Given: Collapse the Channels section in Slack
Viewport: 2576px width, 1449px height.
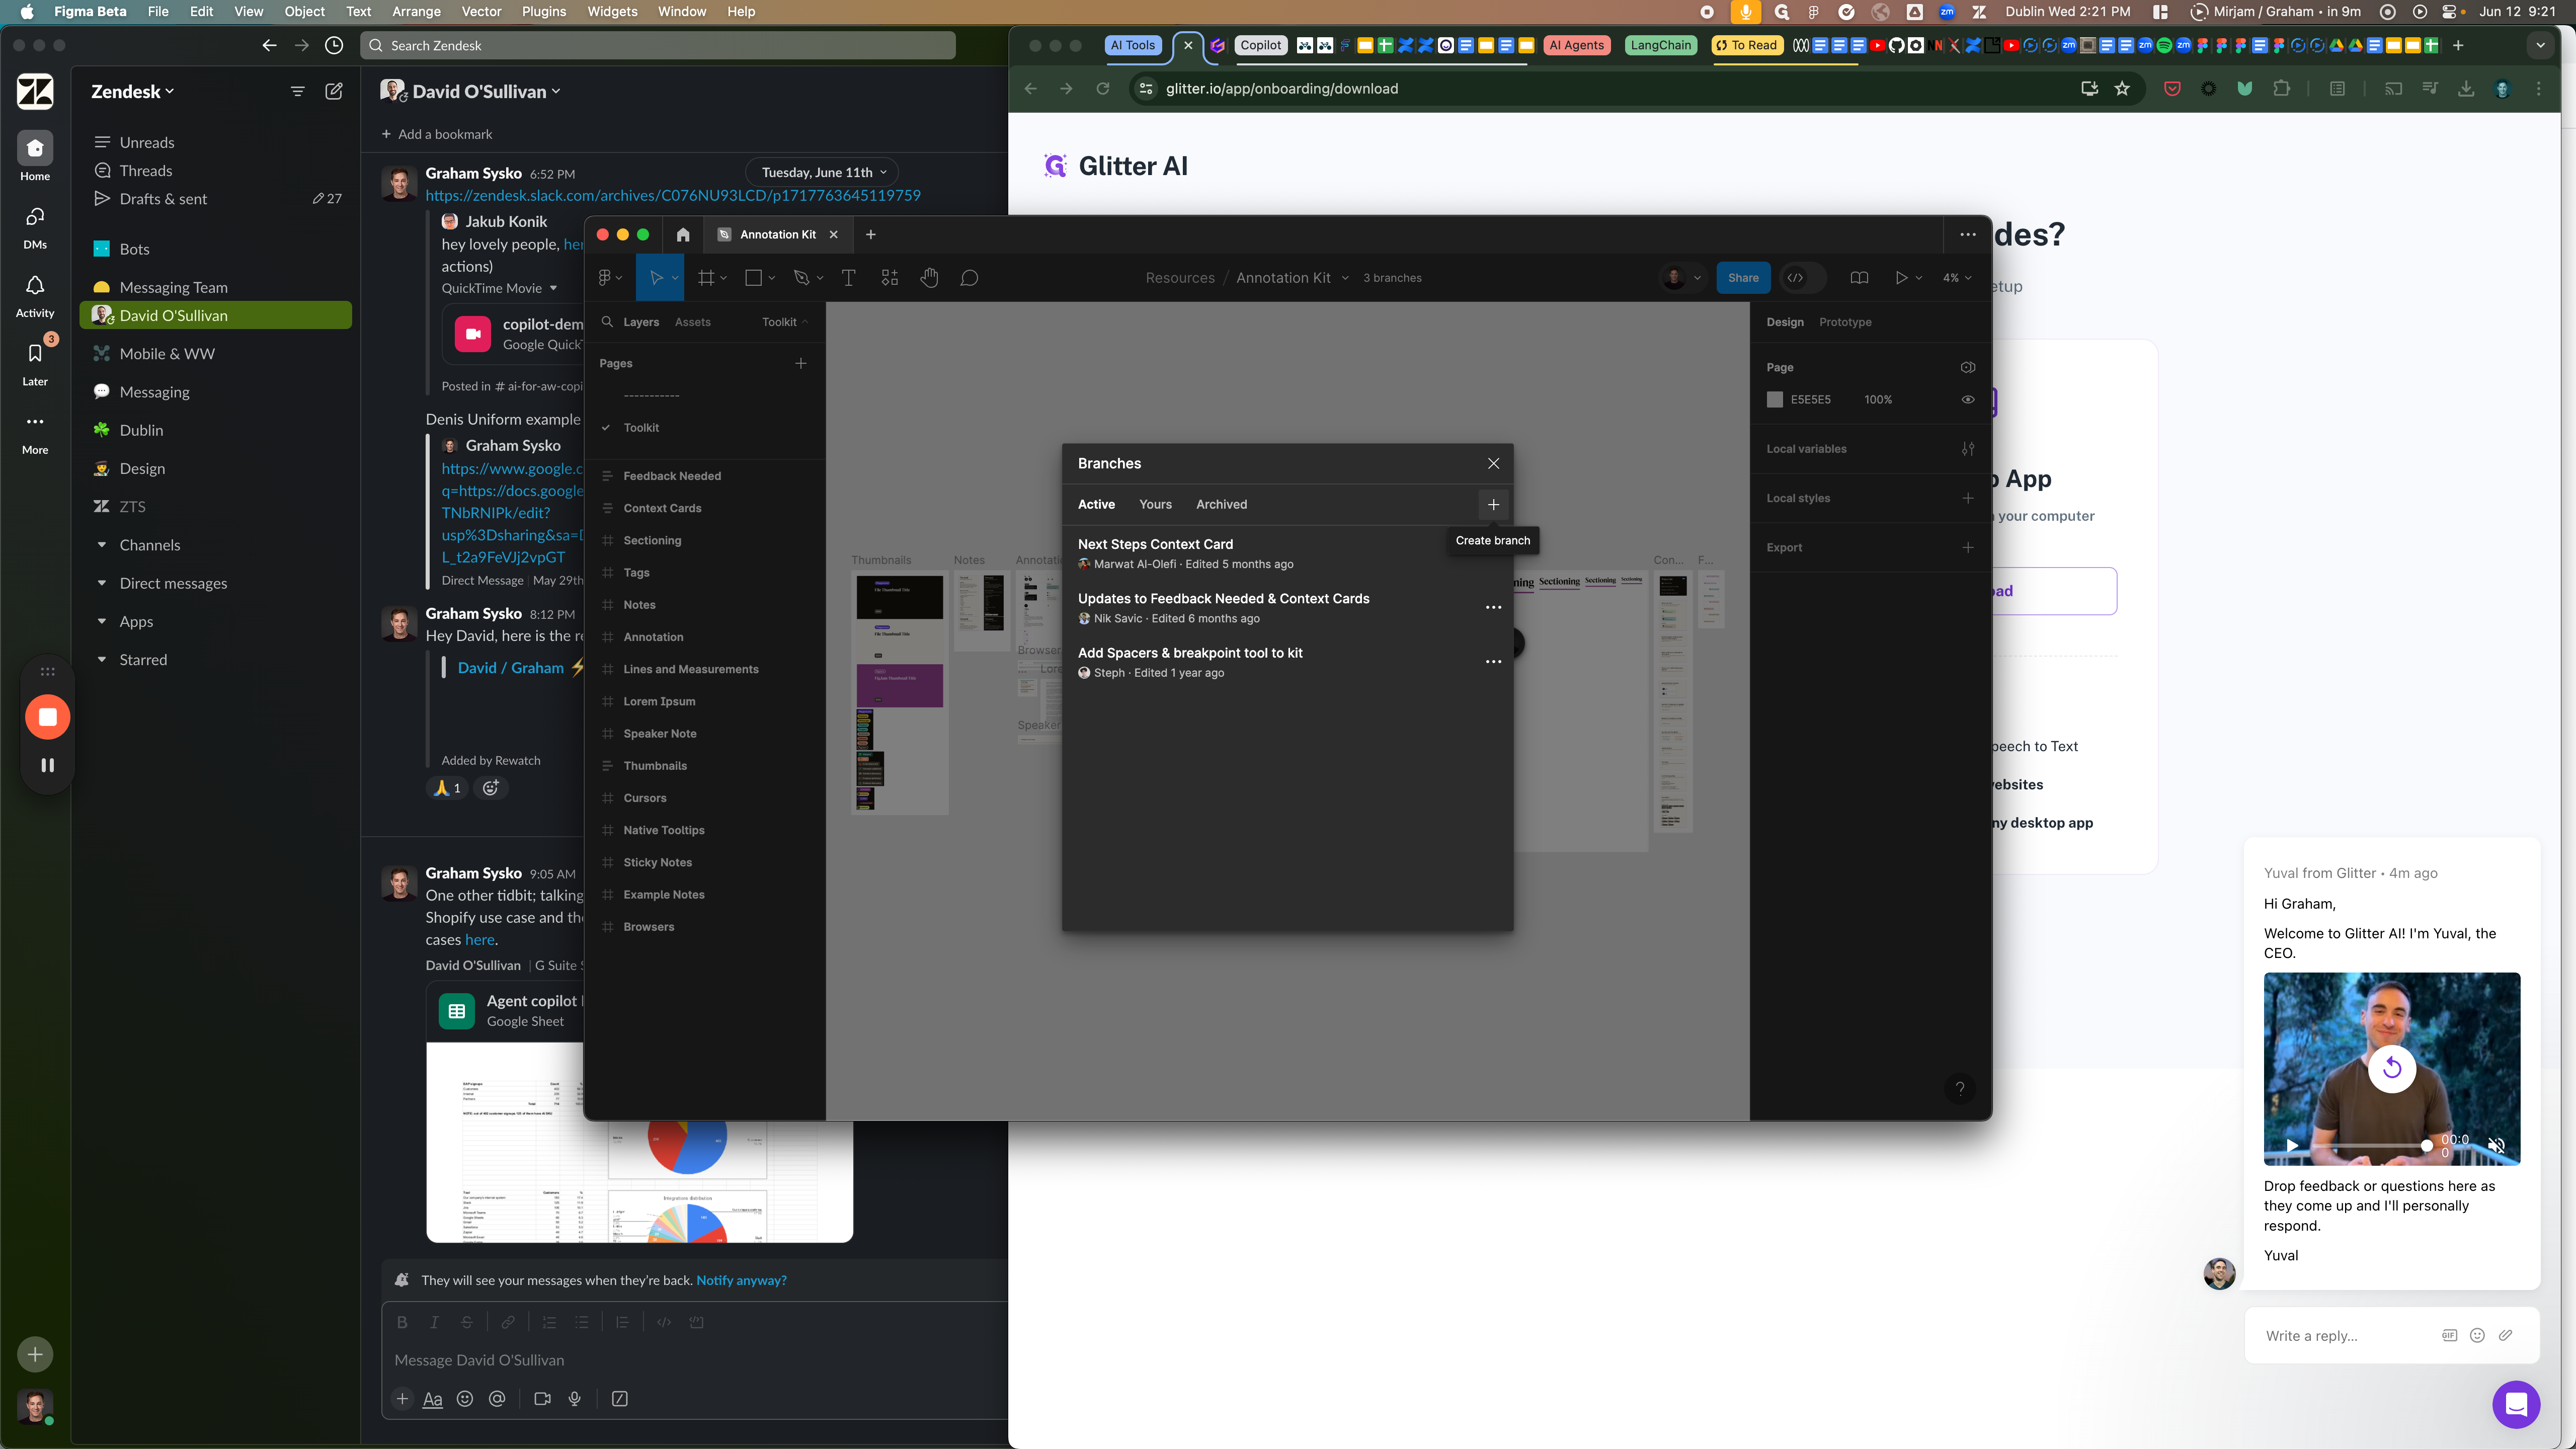Looking at the screenshot, I should pyautogui.click(x=101, y=545).
